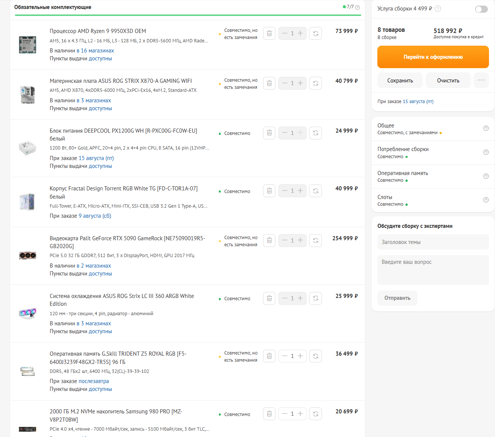Show details for Оперативная память compatibility
Image resolution: width=495 pixels, height=437 pixels.
[x=486, y=176]
